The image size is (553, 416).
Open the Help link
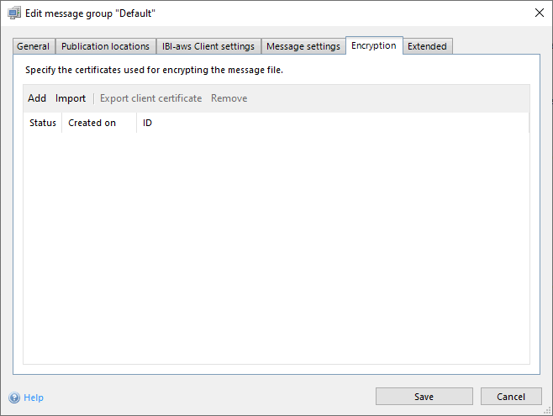[34, 398]
